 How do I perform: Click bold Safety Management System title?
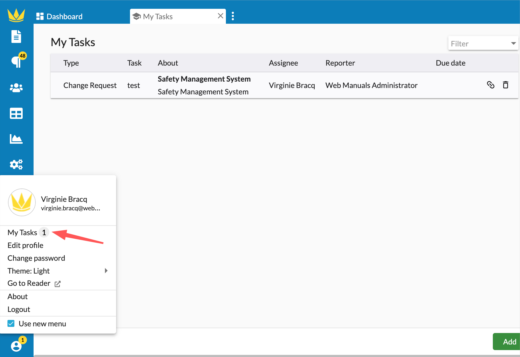204,79
